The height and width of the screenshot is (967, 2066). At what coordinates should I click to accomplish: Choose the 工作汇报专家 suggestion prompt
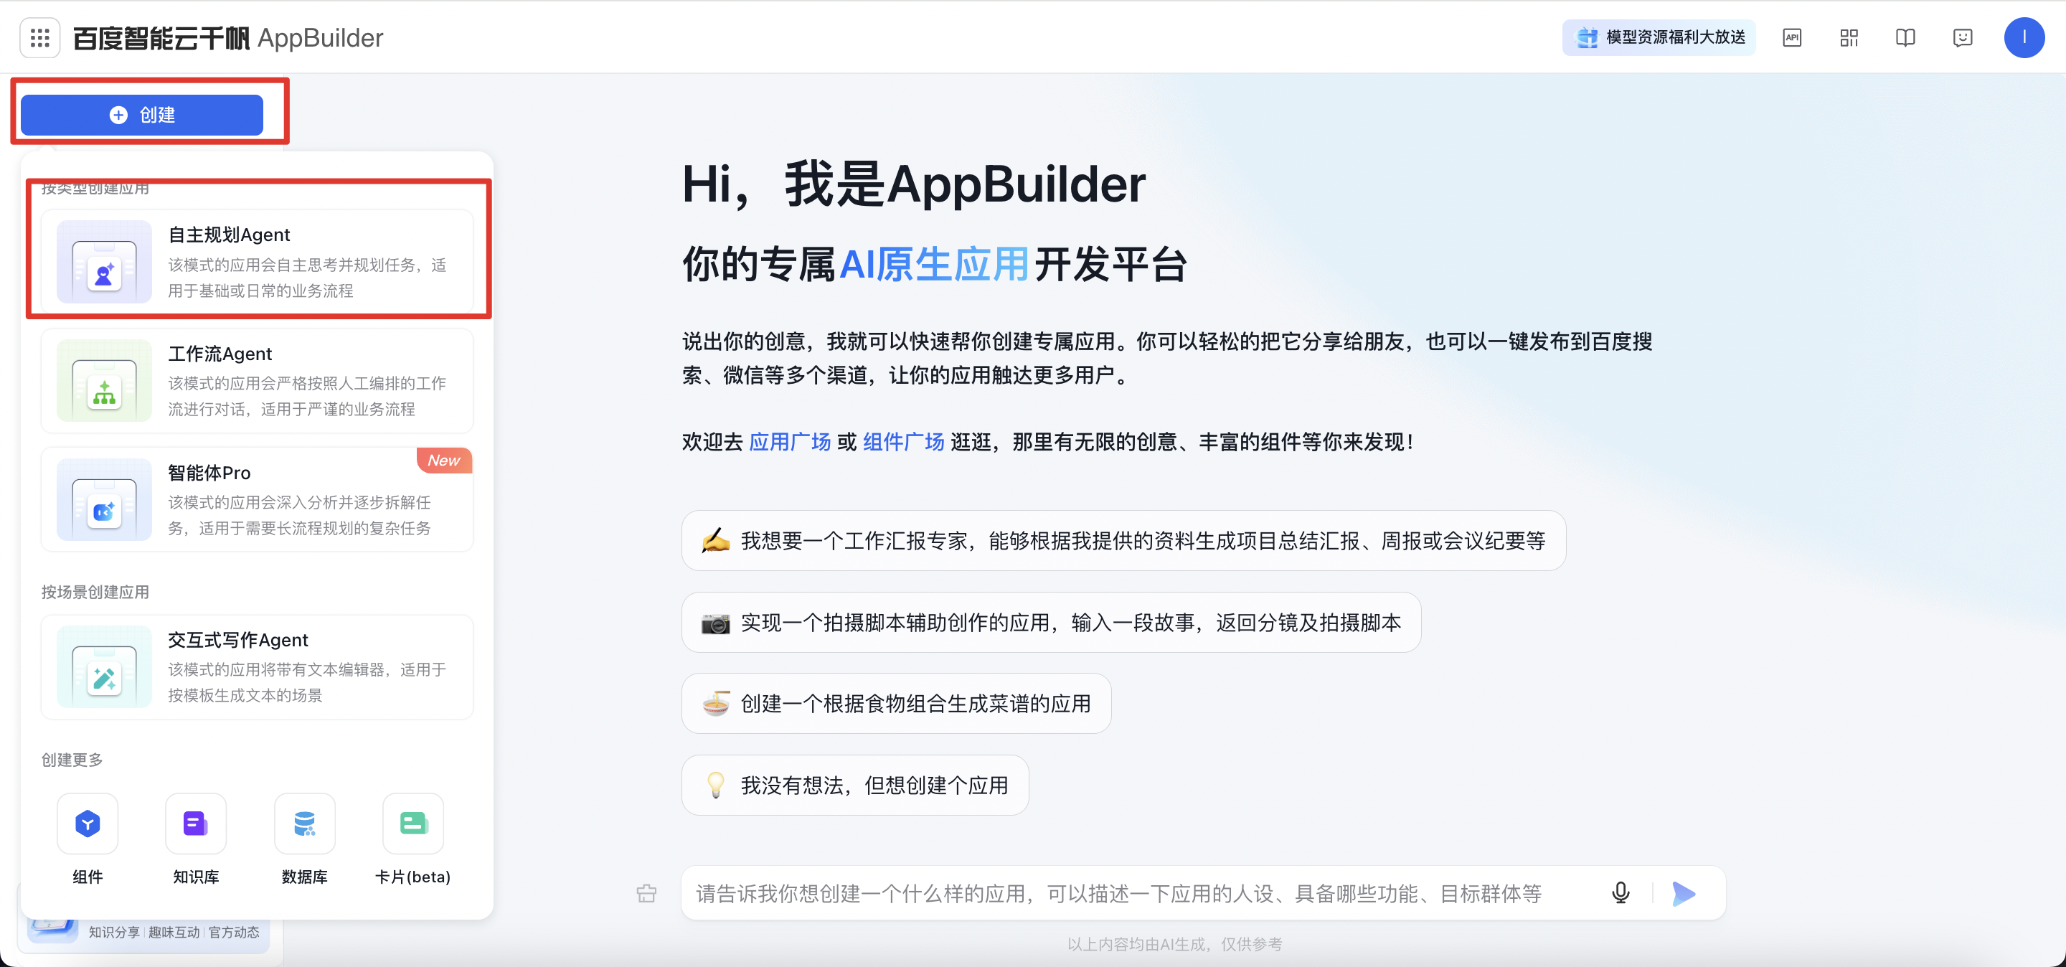coord(1123,540)
